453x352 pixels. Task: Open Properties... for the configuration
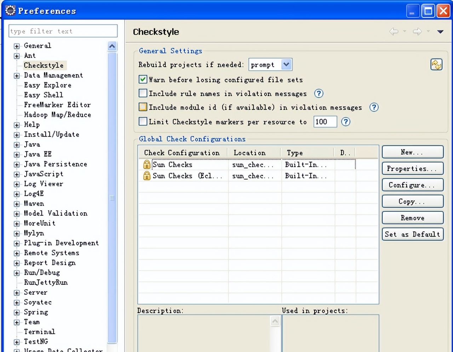point(413,168)
